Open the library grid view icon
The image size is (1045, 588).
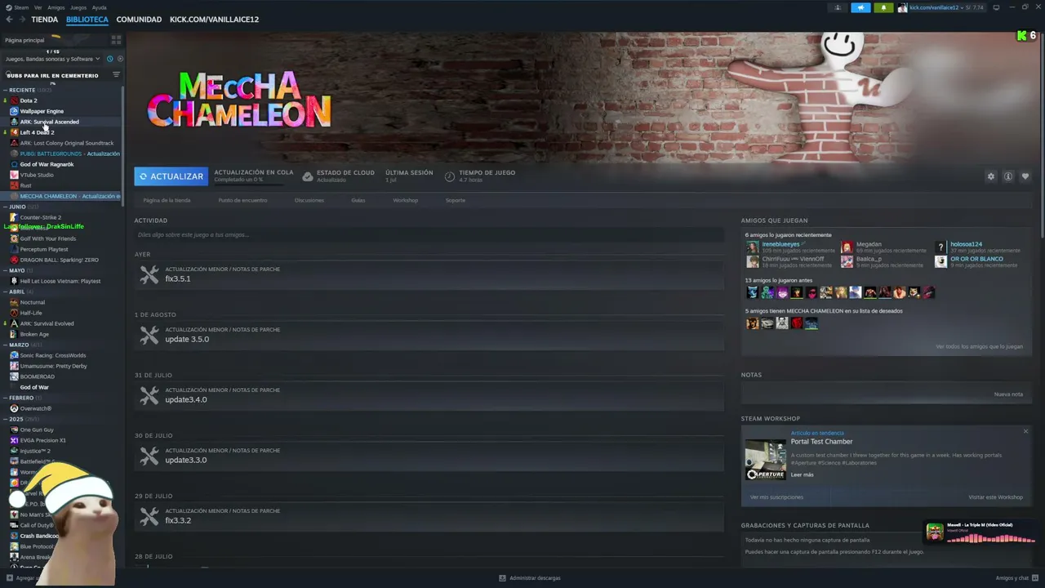(x=116, y=40)
